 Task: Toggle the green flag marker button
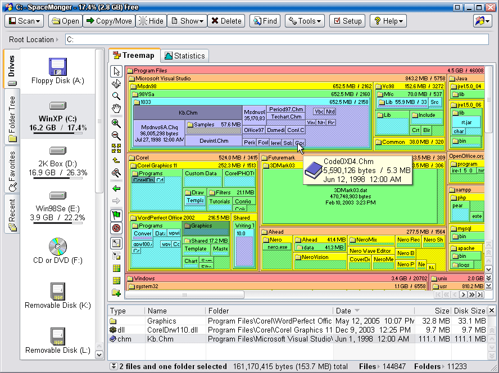[x=116, y=216]
